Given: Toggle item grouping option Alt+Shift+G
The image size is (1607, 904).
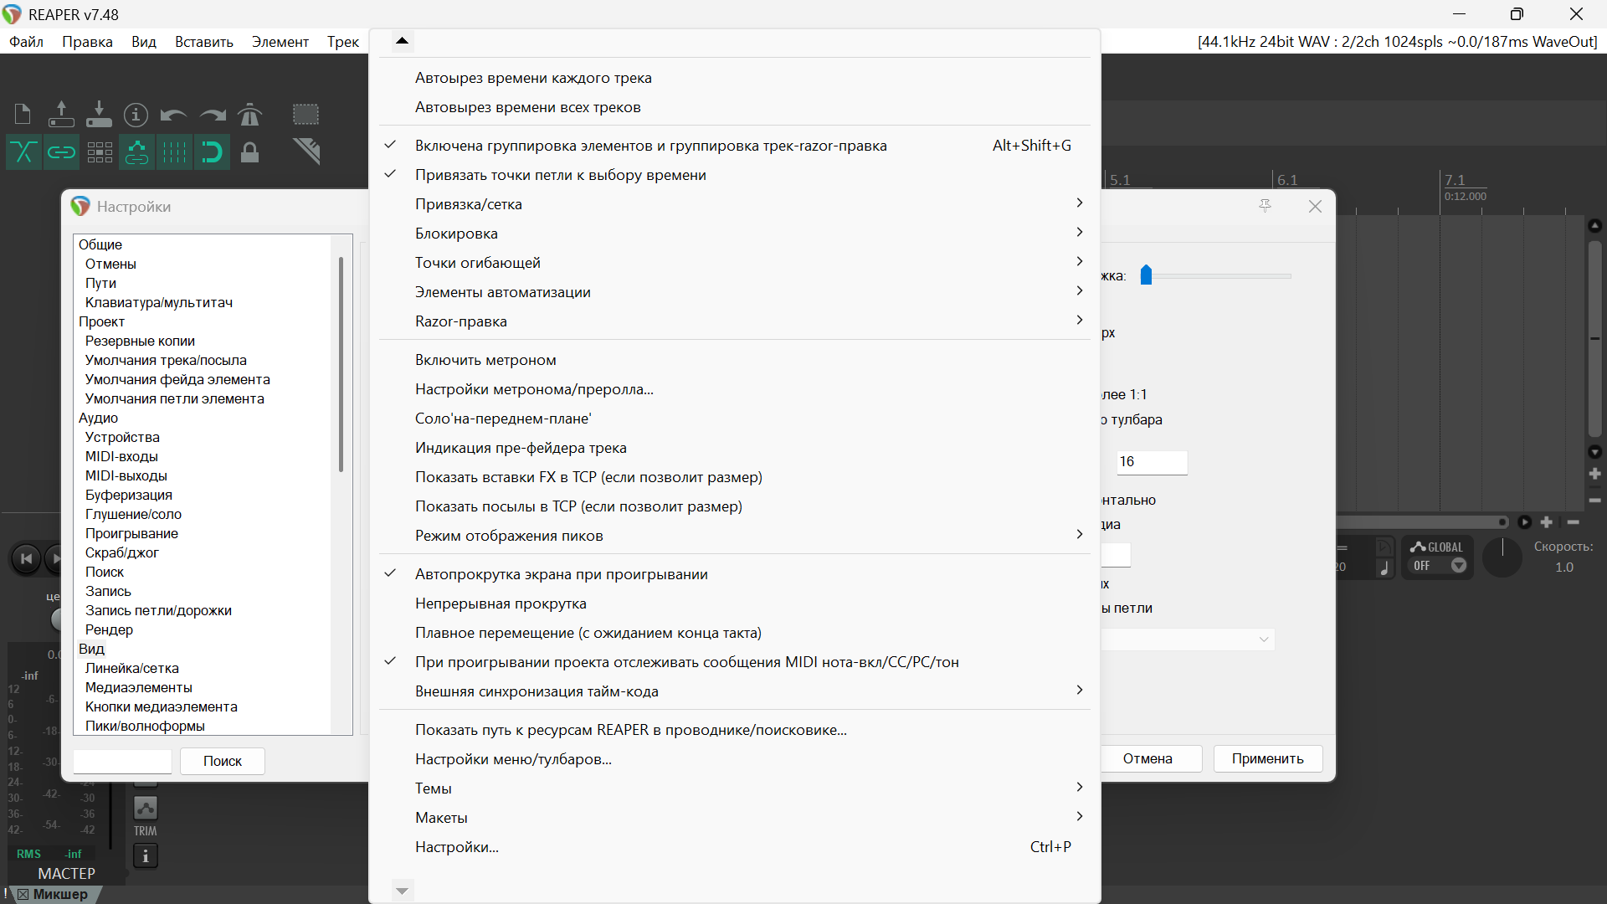Looking at the screenshot, I should (650, 146).
